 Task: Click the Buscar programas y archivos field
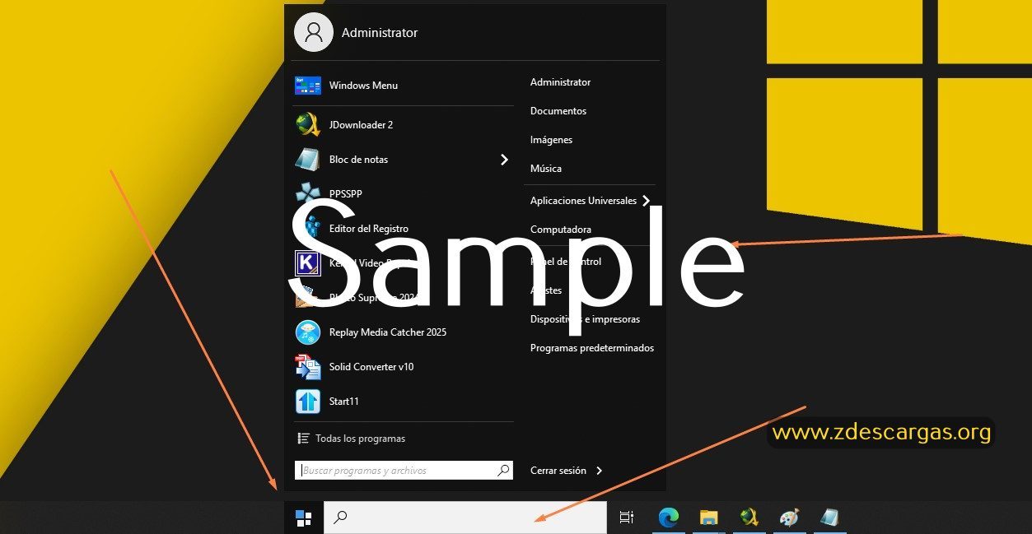[x=404, y=471]
